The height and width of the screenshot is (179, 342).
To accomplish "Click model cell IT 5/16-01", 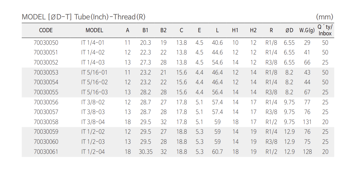I will click(x=94, y=72).
